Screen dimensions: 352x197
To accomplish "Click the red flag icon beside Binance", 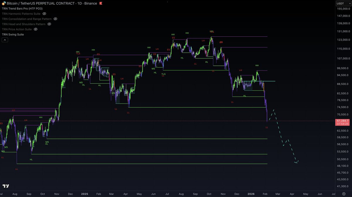I will 101,4.
